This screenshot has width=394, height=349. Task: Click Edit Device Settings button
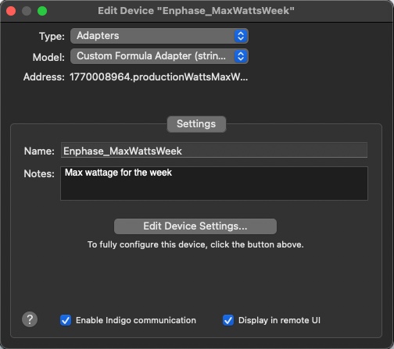pyautogui.click(x=195, y=226)
